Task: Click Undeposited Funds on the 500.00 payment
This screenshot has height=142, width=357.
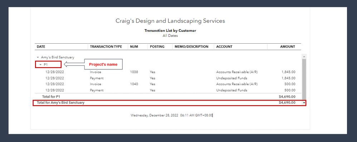Action: [232, 90]
